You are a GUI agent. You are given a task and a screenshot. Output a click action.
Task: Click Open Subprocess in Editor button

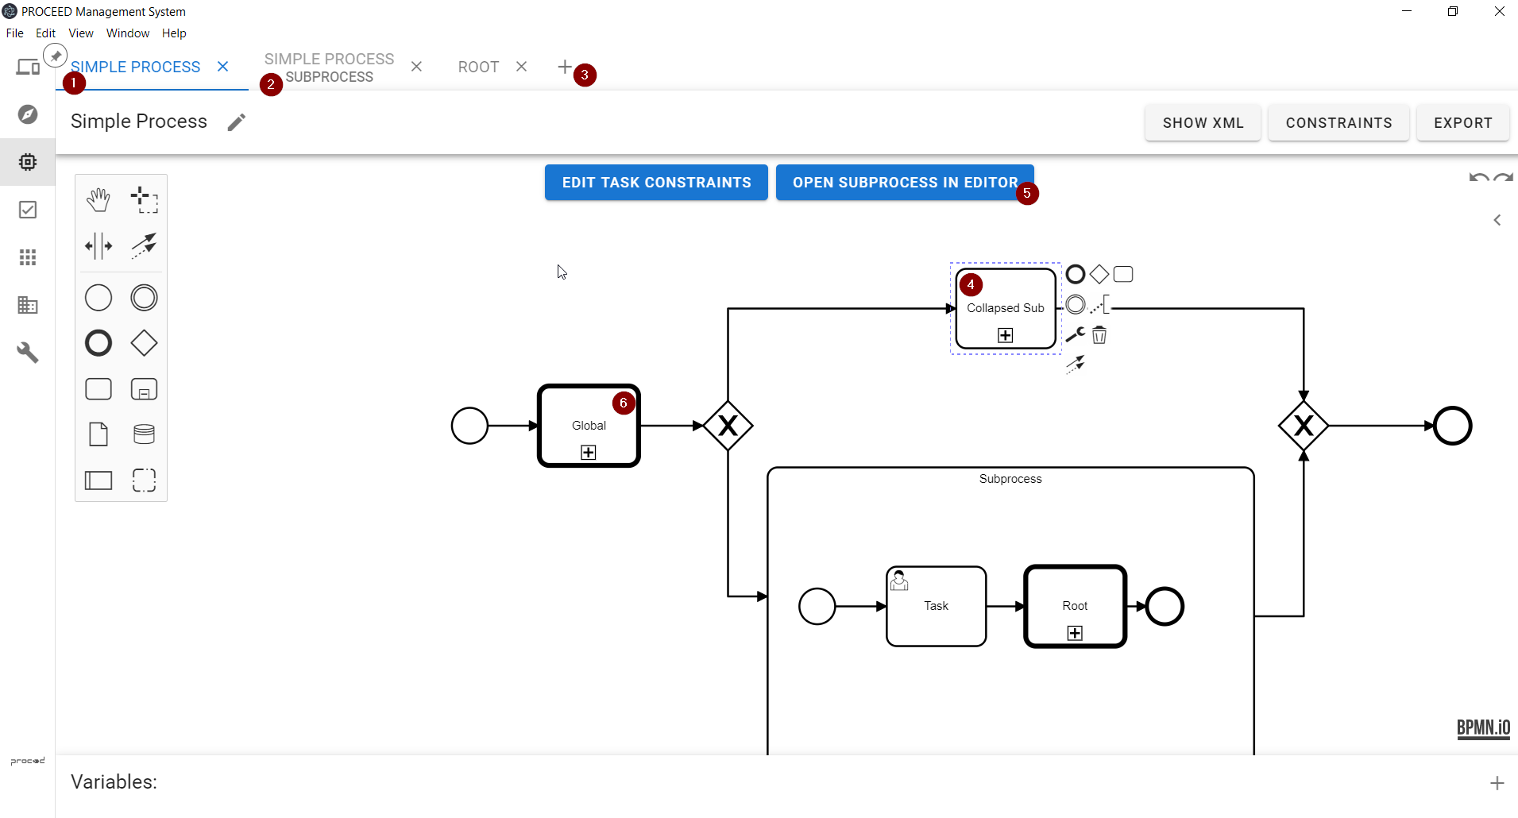pyautogui.click(x=905, y=183)
